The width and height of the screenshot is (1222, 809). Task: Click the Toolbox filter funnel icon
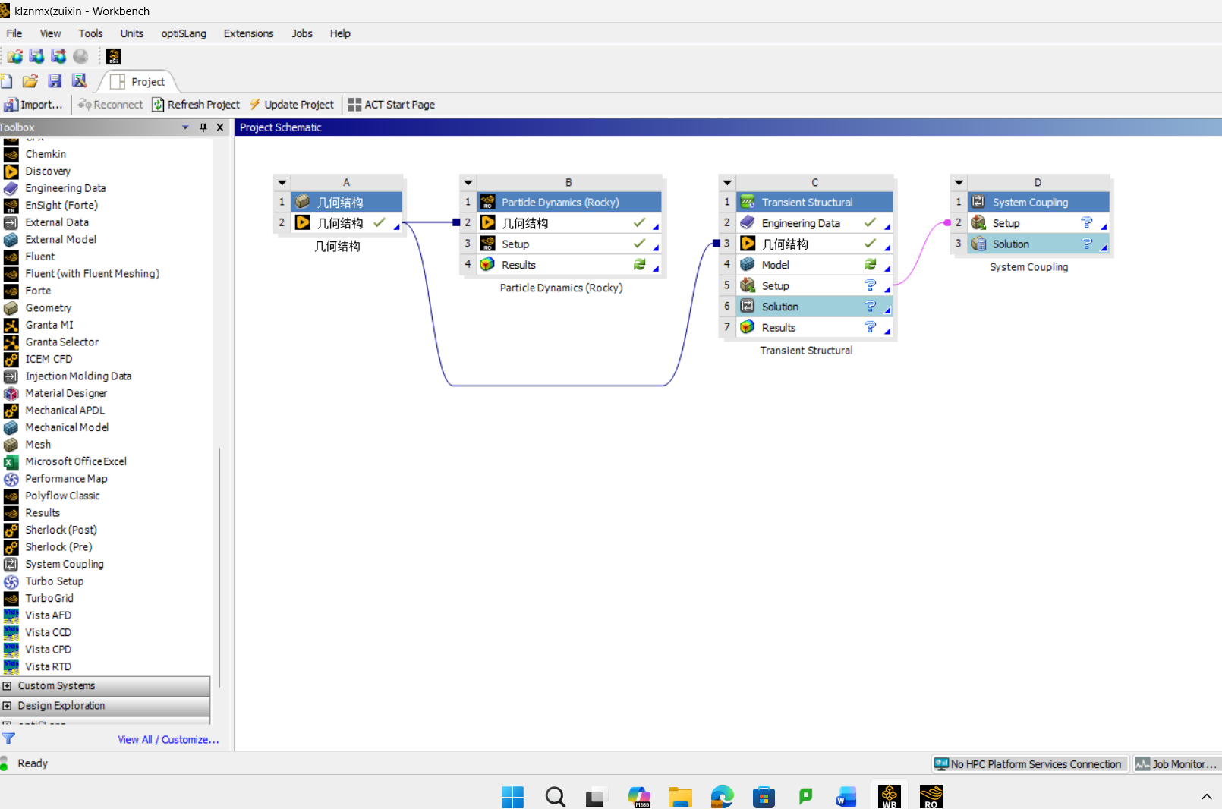pyautogui.click(x=8, y=738)
